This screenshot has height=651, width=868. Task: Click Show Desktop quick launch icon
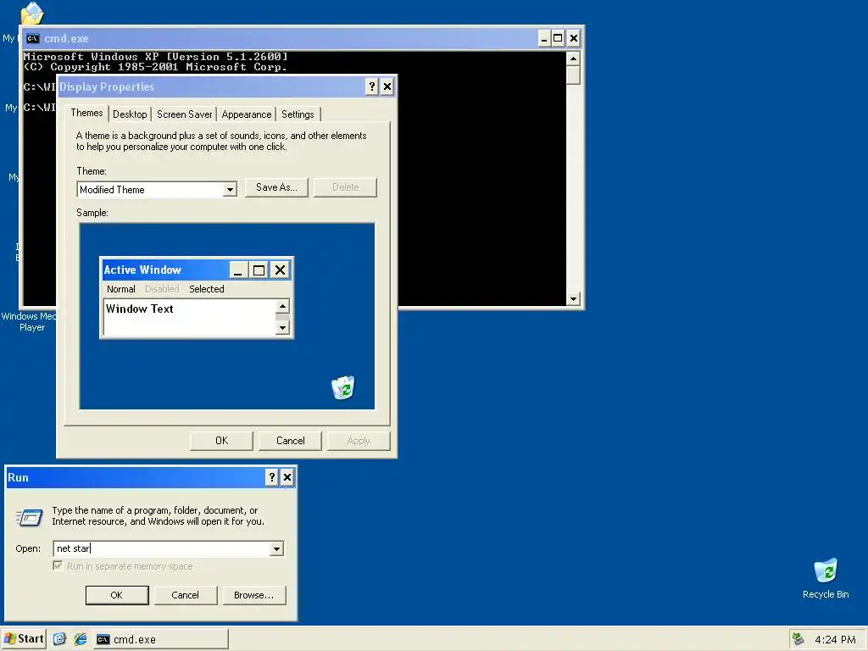[60, 639]
